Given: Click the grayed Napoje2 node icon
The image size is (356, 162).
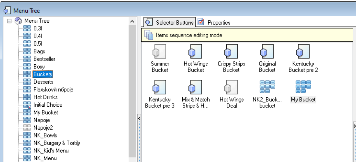Looking at the screenshot, I should pyautogui.click(x=27, y=128).
